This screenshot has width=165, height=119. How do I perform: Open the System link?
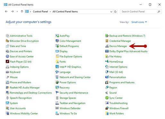[x=14, y=103]
